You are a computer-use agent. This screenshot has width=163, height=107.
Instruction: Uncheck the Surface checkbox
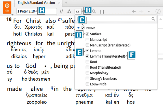88,34
